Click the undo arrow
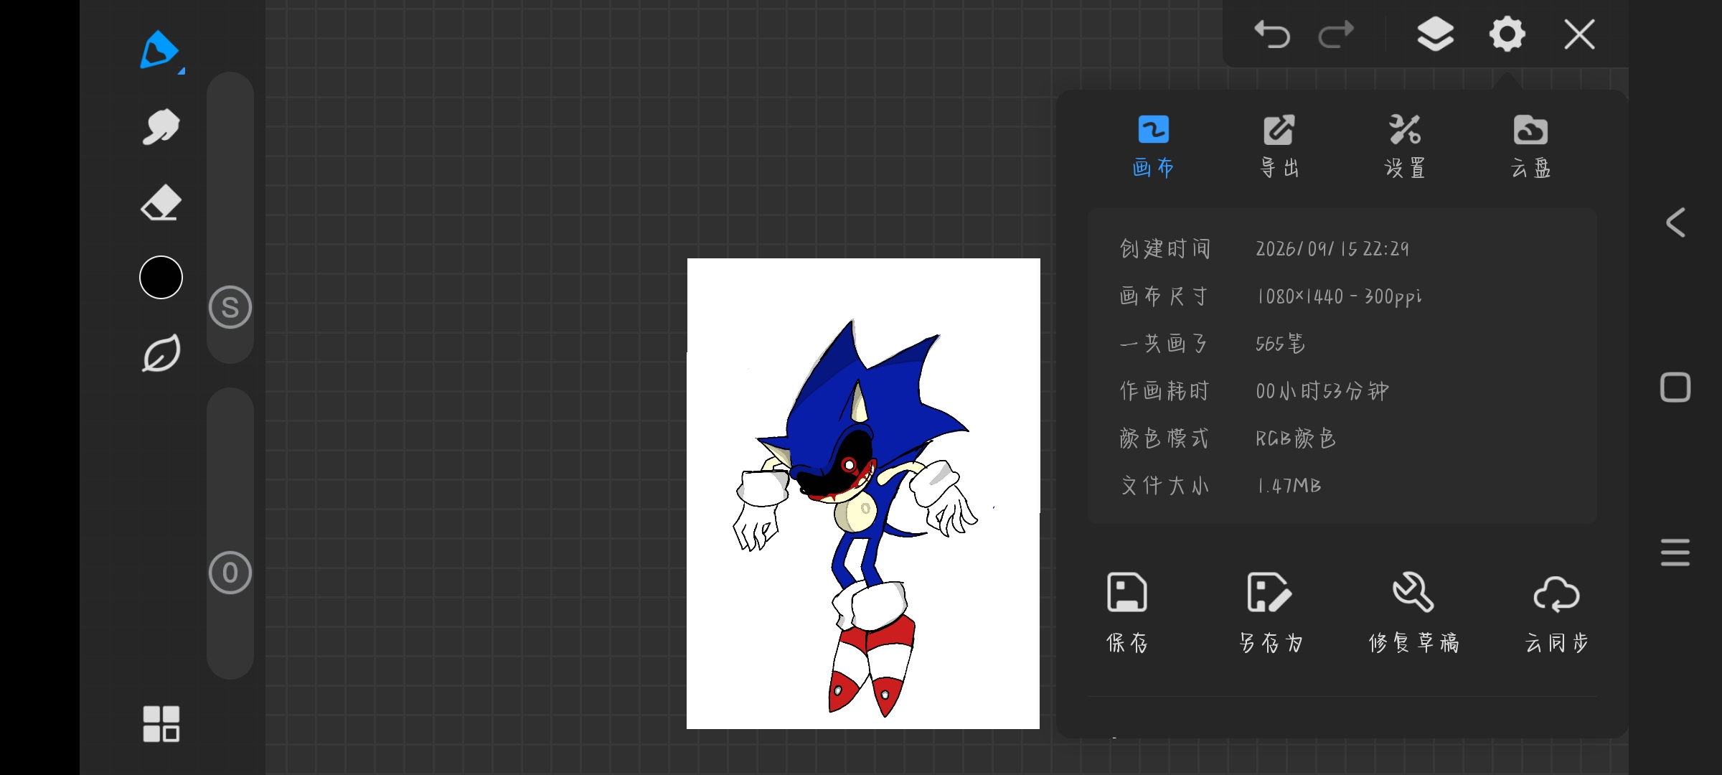This screenshot has height=775, width=1722. 1272,34
